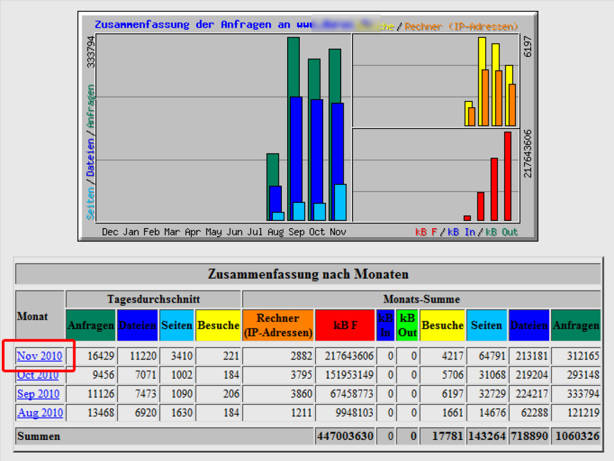Click the total kB F value 447003630
The image size is (614, 461).
[345, 436]
